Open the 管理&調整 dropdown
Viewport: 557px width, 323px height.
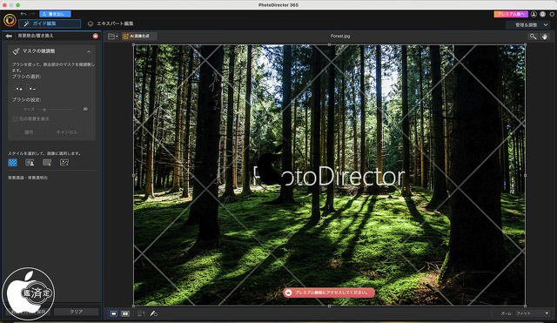[x=529, y=25]
